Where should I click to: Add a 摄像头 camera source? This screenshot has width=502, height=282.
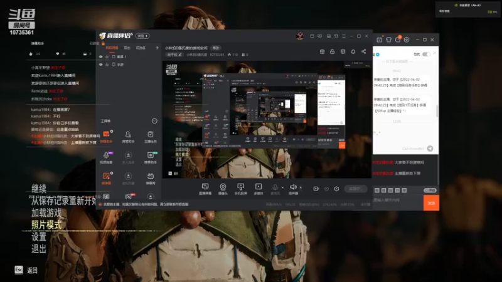pyautogui.click(x=223, y=189)
